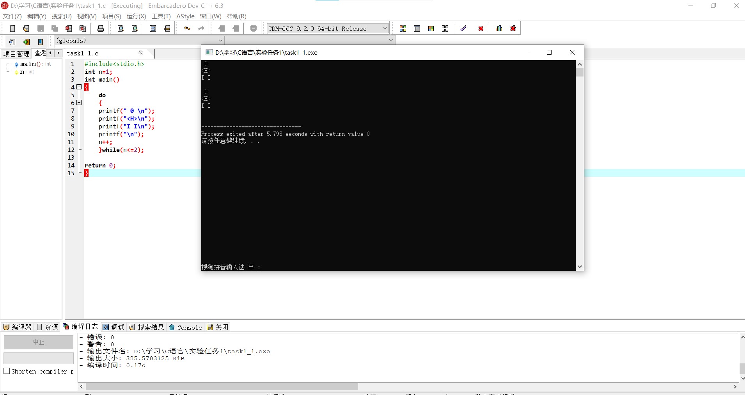The width and height of the screenshot is (745, 395).
Task: Select main() : int in class browser
Action: [x=35, y=64]
